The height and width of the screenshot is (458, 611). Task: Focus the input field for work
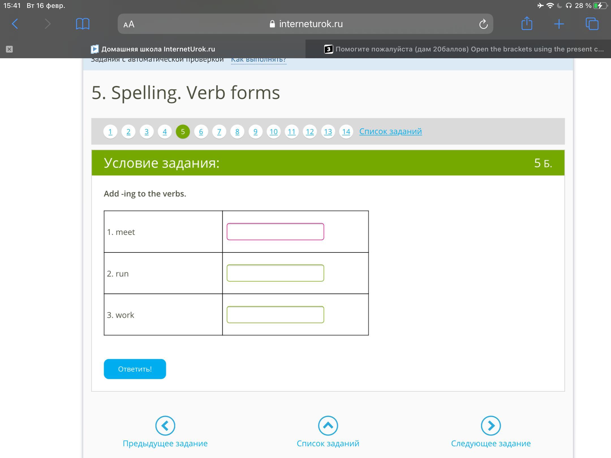pyautogui.click(x=275, y=315)
